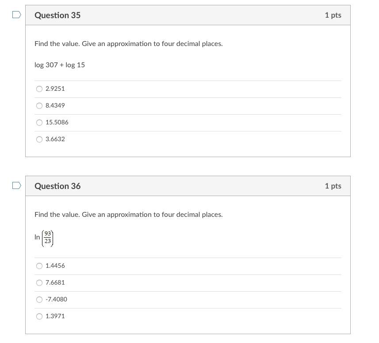Click the 1 pts label on Question 36
This screenshot has width=379, height=343.
(x=333, y=185)
